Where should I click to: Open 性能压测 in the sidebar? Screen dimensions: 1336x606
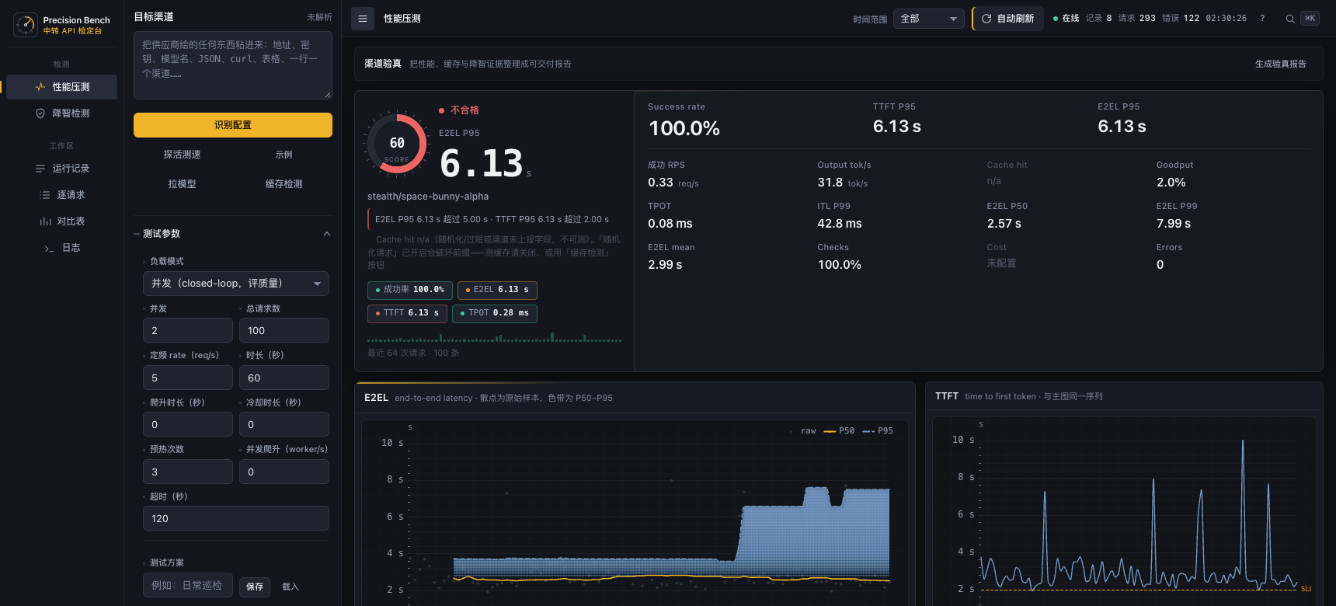point(62,87)
